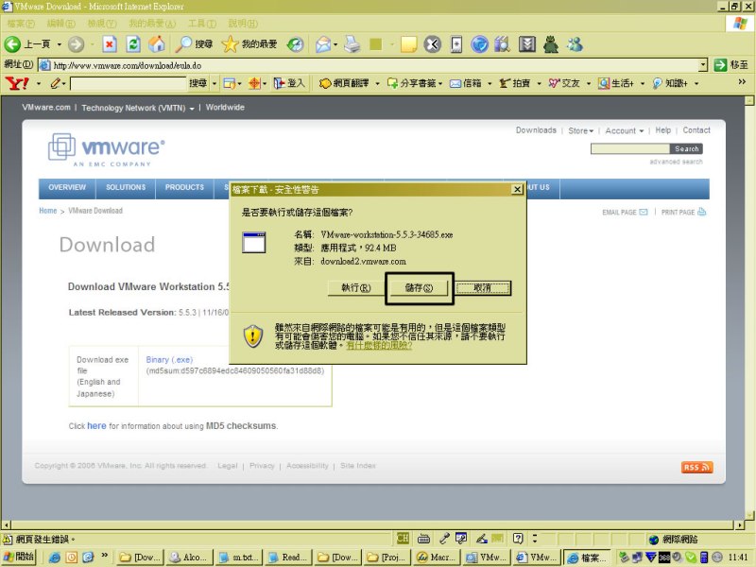
Task: Select the OVERVIEW navigation tab
Action: [x=67, y=187]
